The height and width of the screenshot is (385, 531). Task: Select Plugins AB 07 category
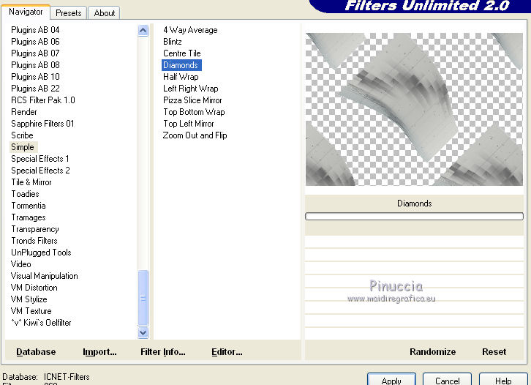coord(35,53)
